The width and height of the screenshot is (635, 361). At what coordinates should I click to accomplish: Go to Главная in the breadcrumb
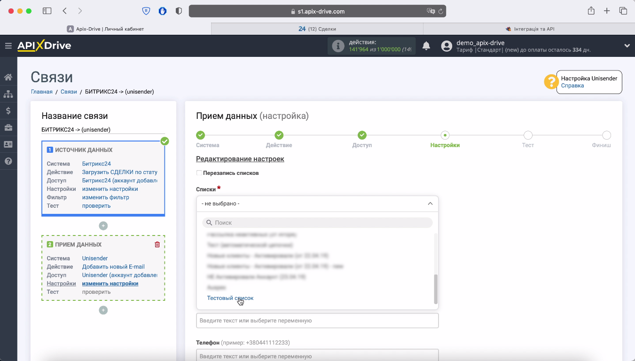point(42,92)
